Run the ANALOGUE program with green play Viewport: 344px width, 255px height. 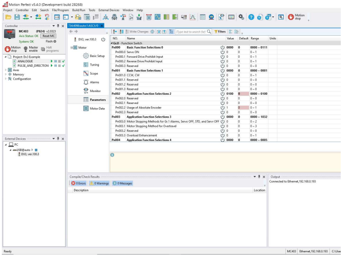tap(52, 61)
